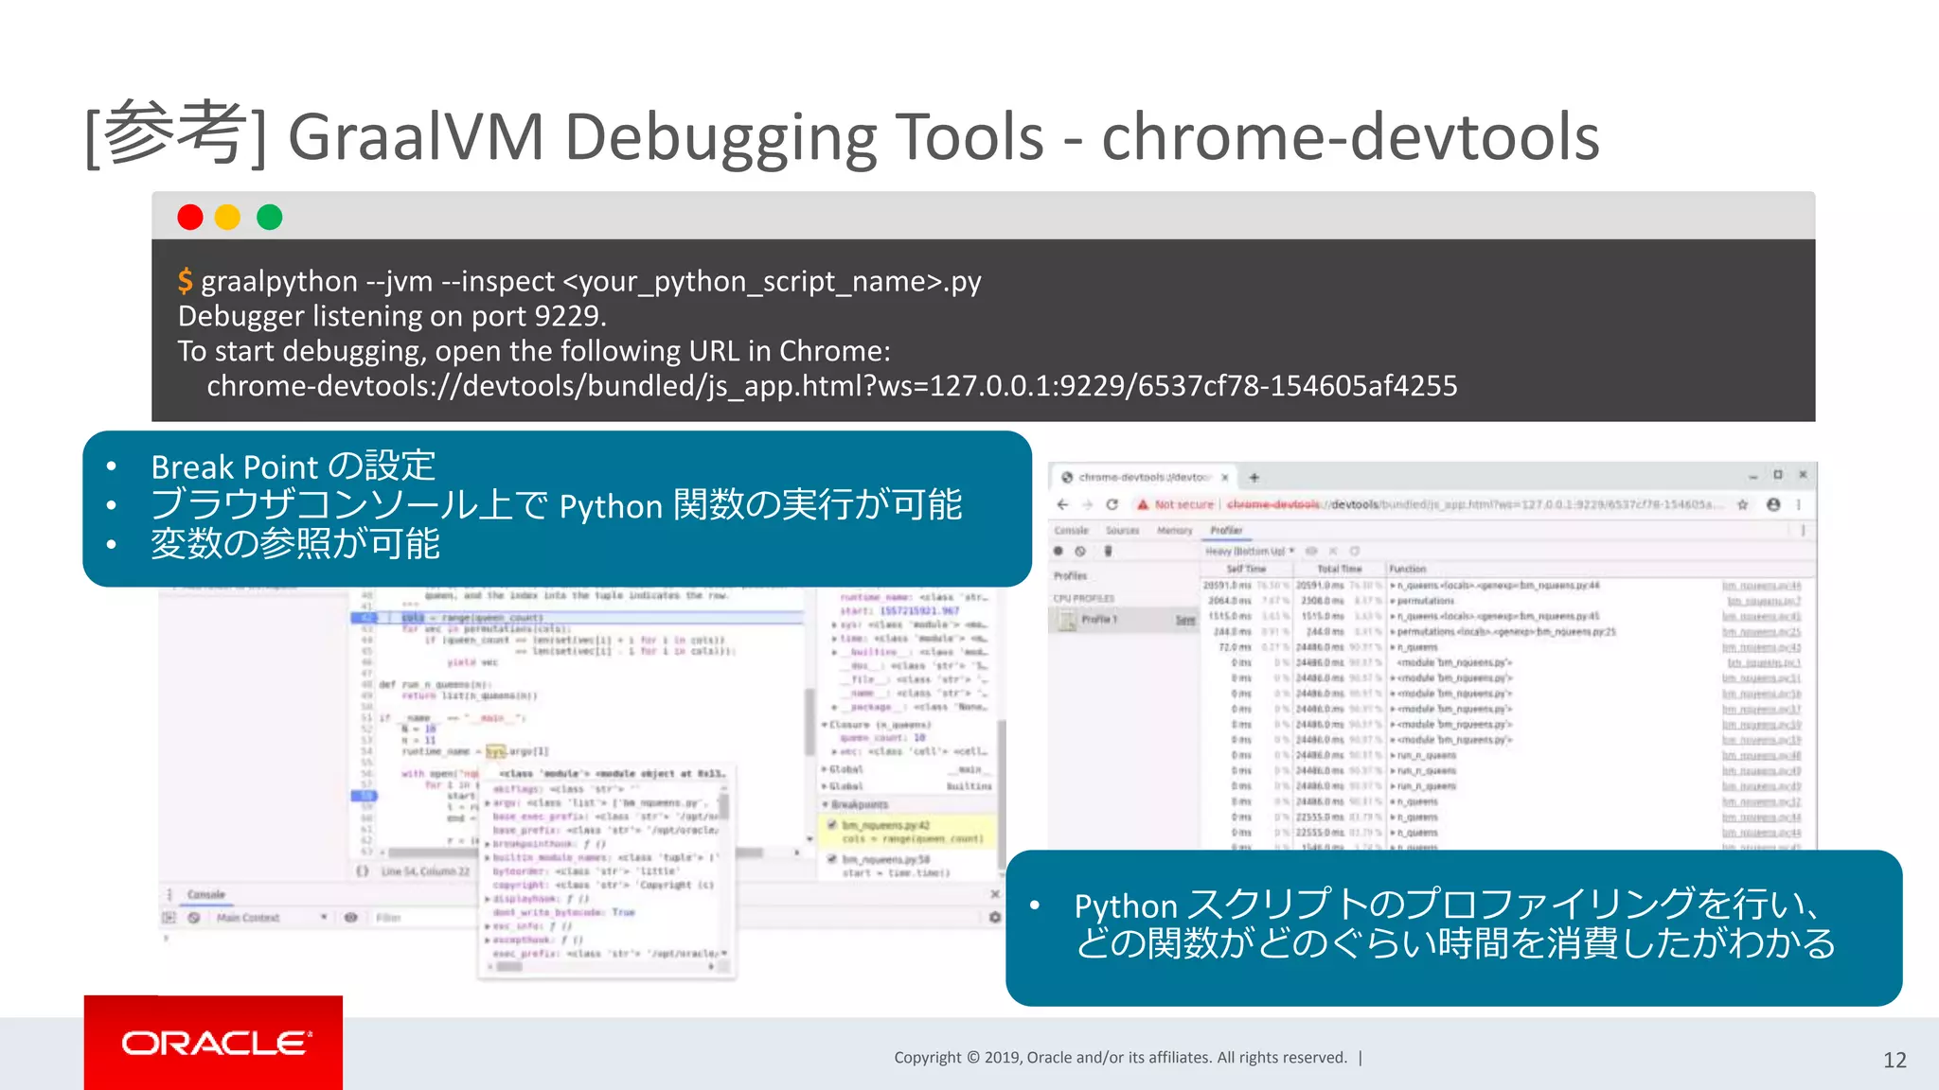Expand the n_queens row with 72.0 ms
The image size is (1939, 1090).
[x=1393, y=647]
